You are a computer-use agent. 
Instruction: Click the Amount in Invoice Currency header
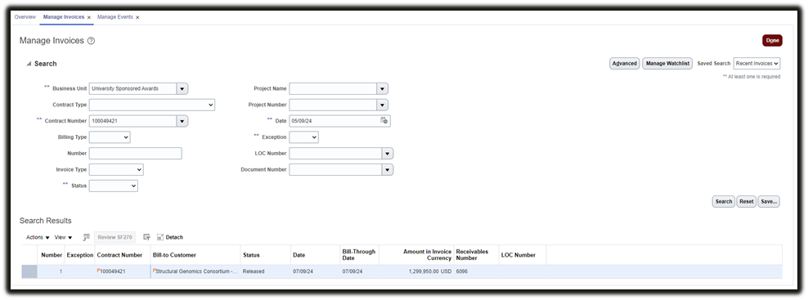pyautogui.click(x=416, y=255)
